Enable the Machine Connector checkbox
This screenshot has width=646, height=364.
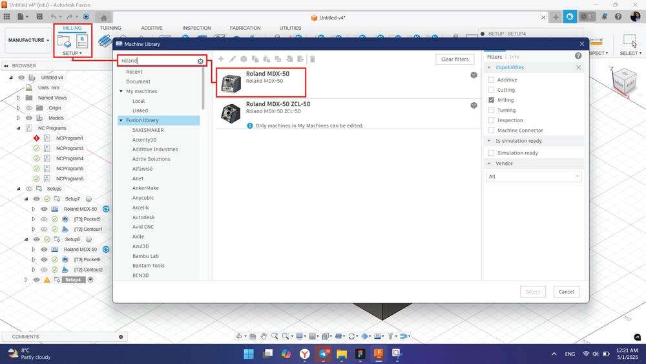[491, 130]
